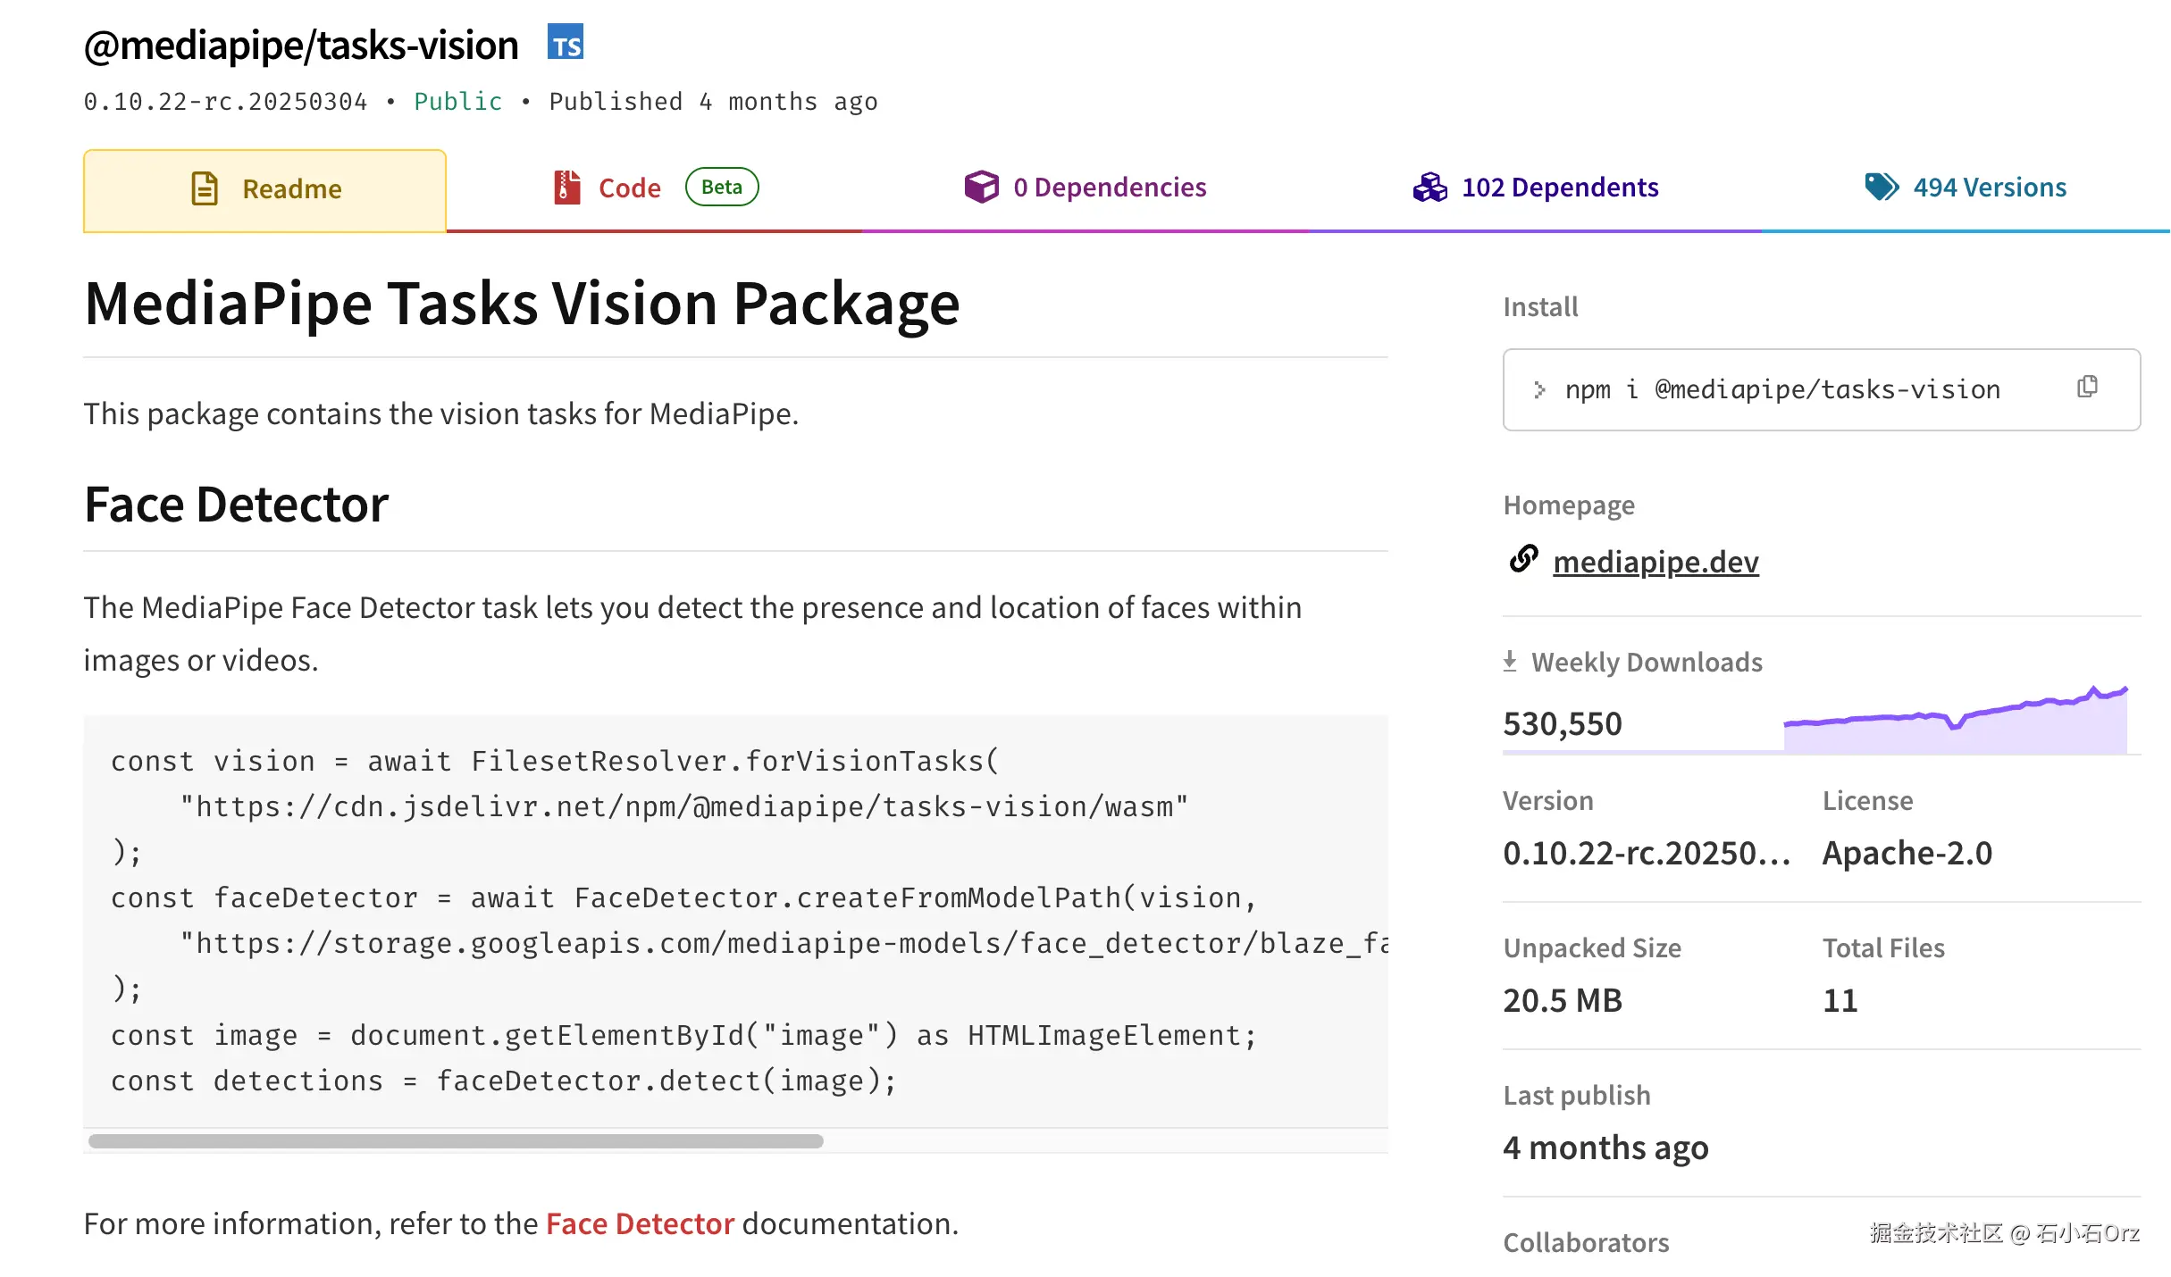Click the install command prompt chevron
The height and width of the screenshot is (1277, 2171).
coord(1539,390)
